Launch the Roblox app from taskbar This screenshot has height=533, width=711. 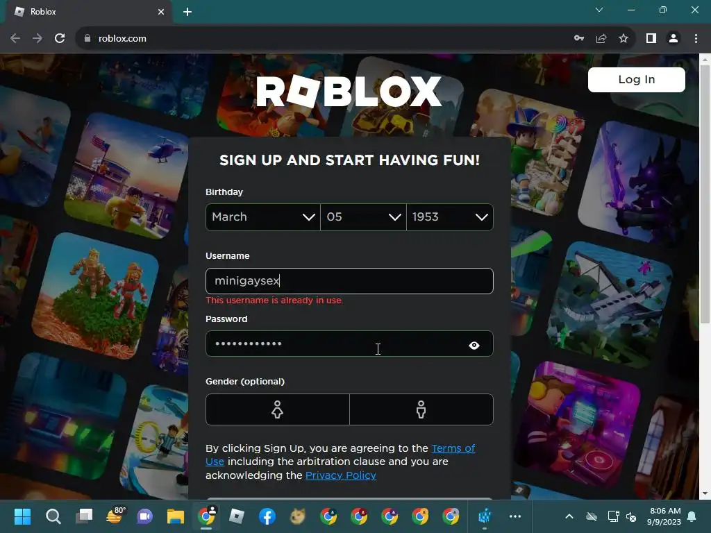click(x=237, y=516)
